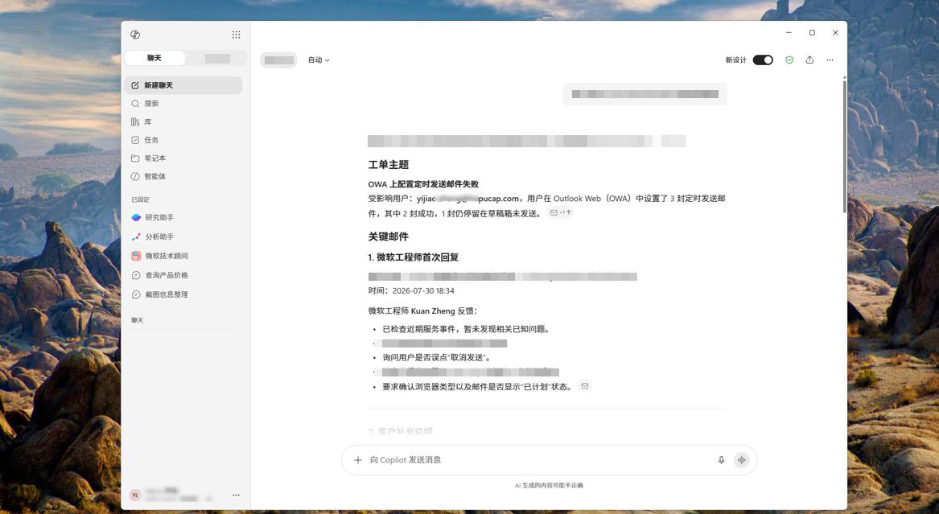Open pinned chat 查询产品价格
The image size is (939, 514).
(x=183, y=275)
